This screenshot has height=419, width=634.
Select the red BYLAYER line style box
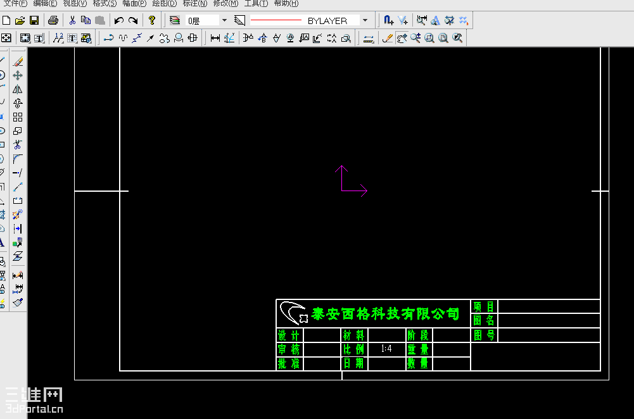pyautogui.click(x=304, y=20)
